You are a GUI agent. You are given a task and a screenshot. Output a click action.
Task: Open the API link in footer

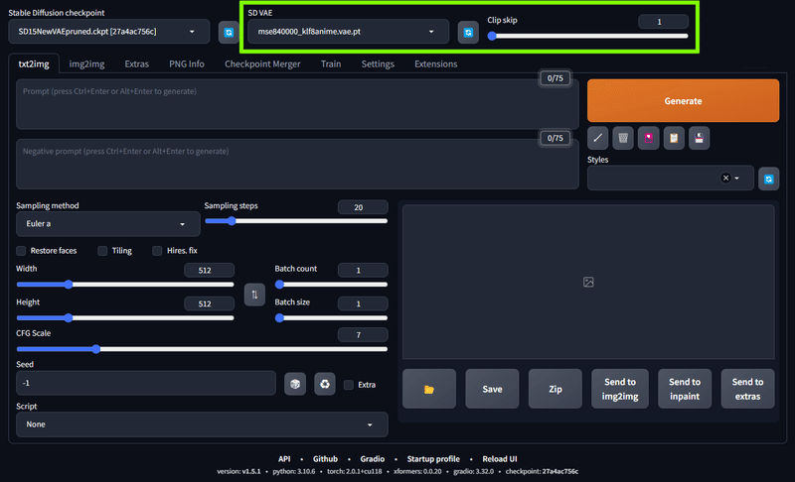point(284,459)
